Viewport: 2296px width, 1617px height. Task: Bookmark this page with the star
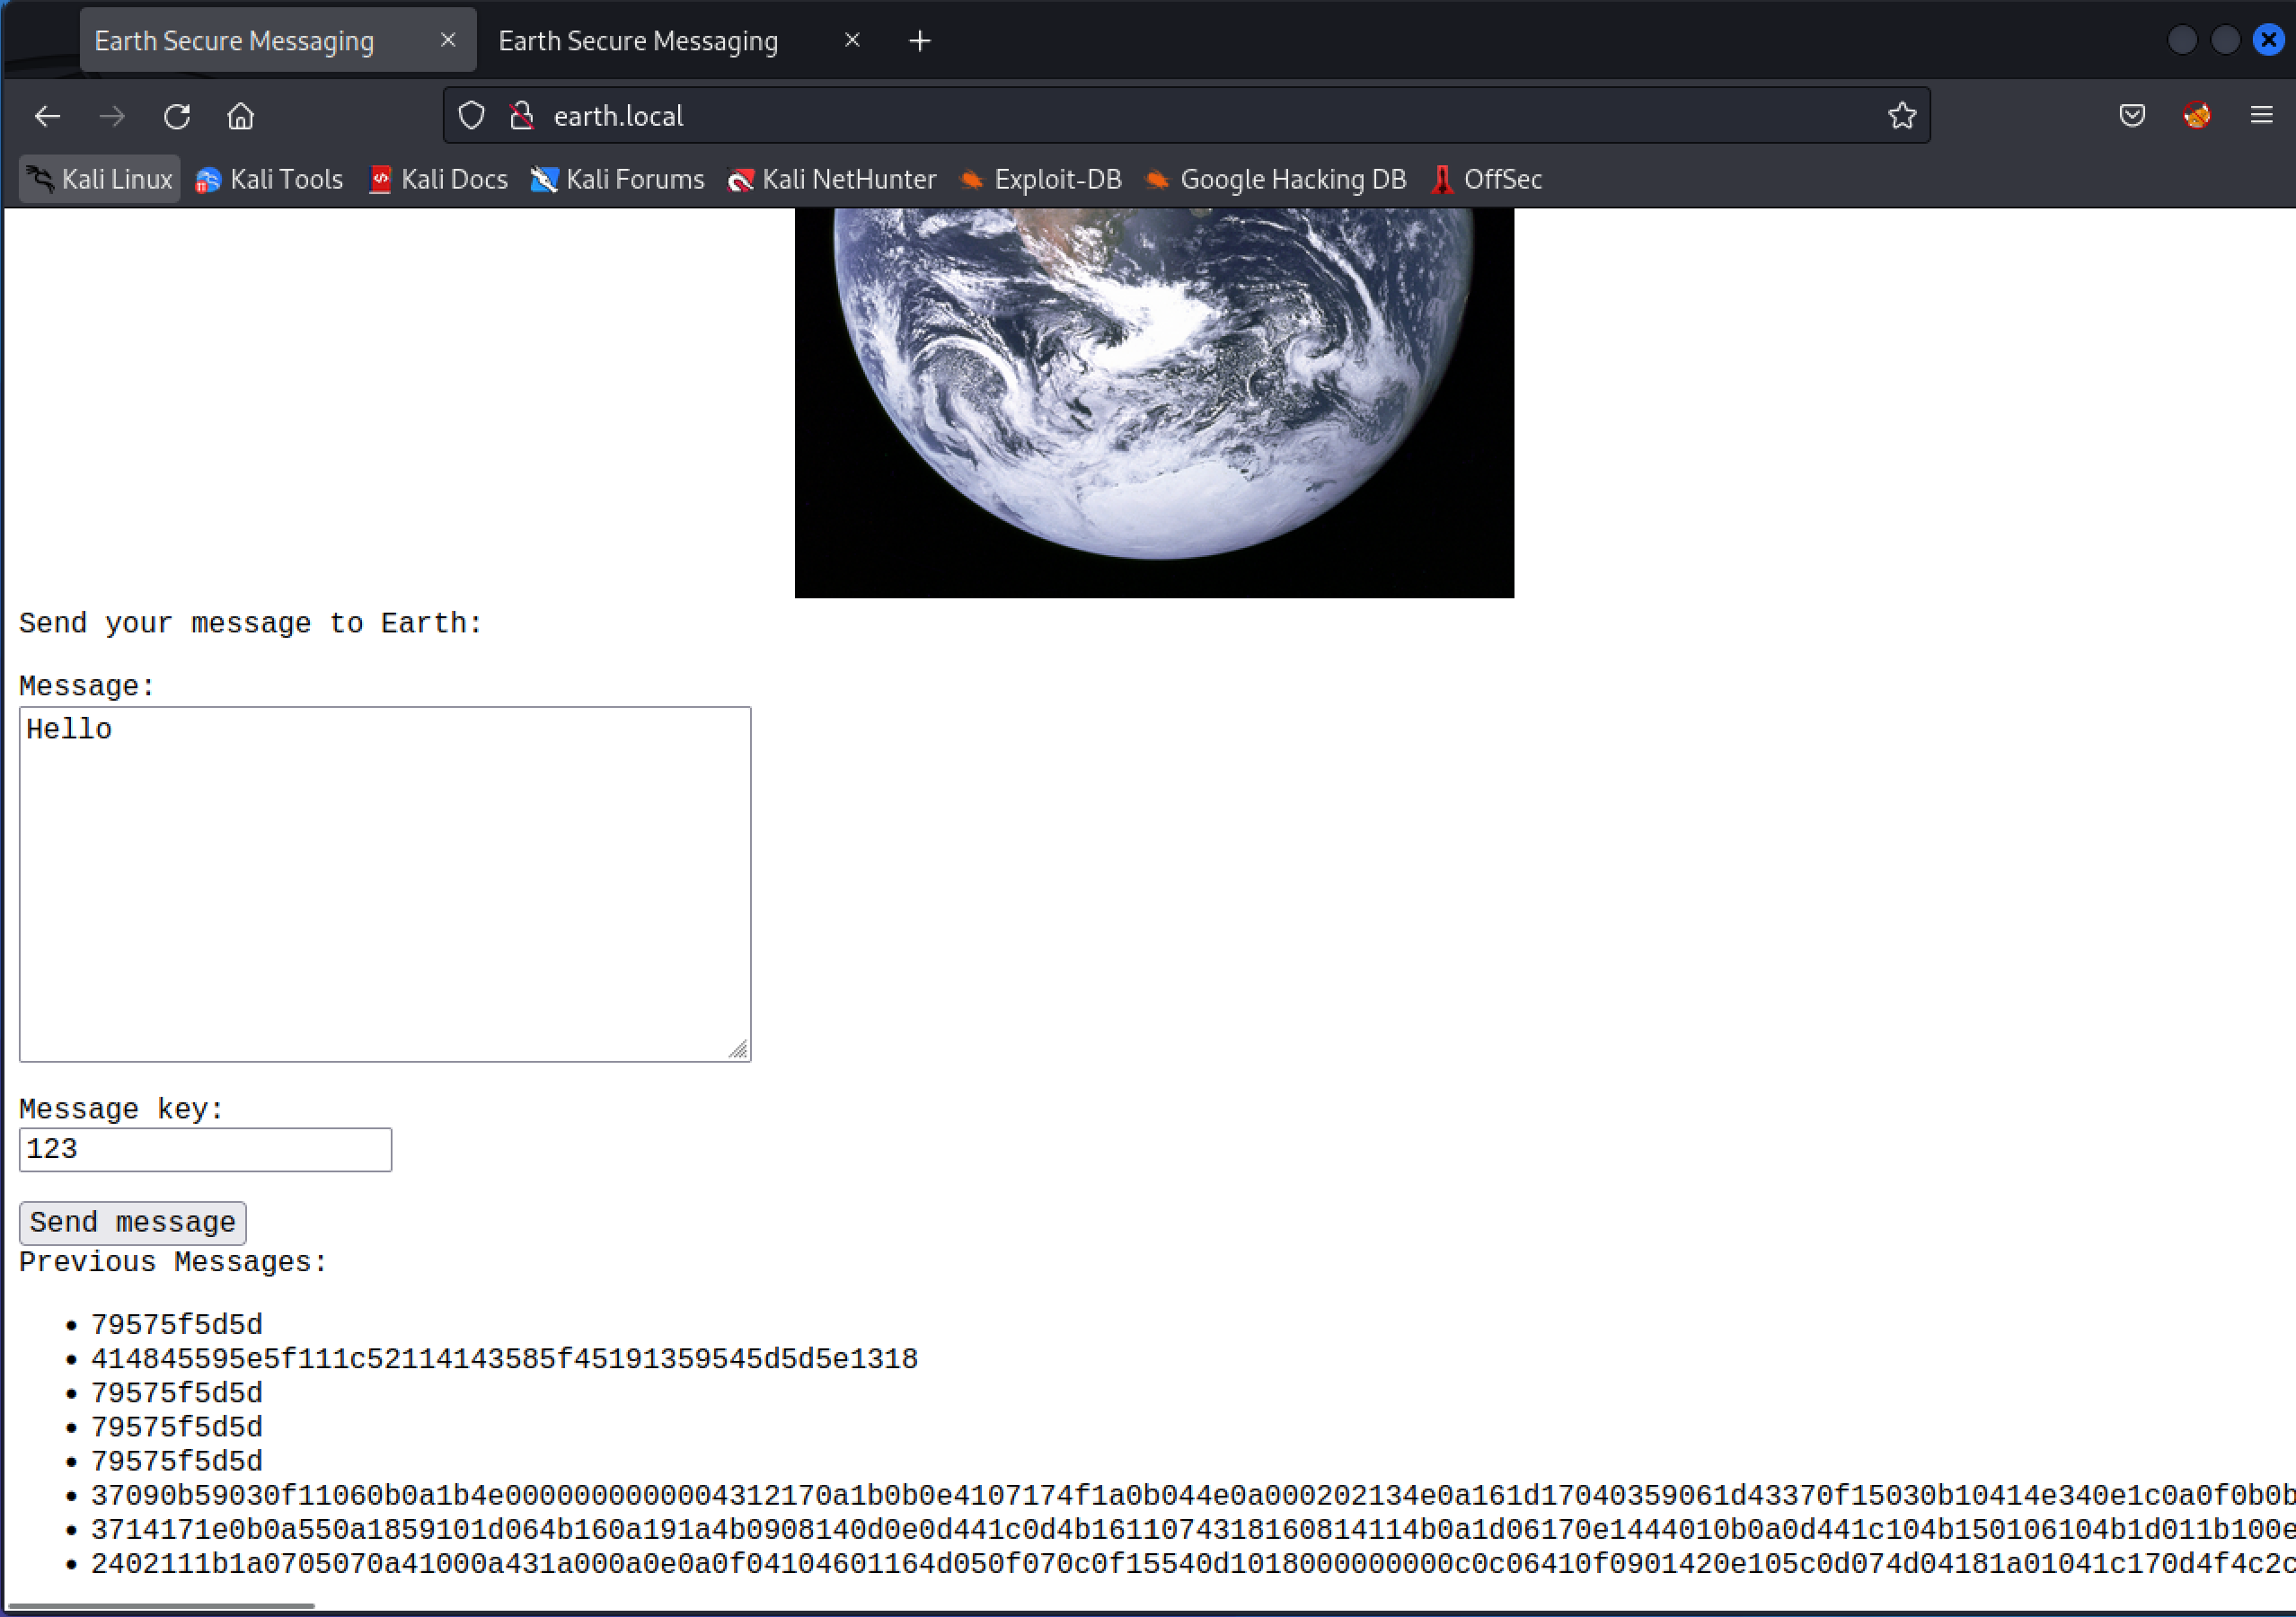pos(1901,116)
